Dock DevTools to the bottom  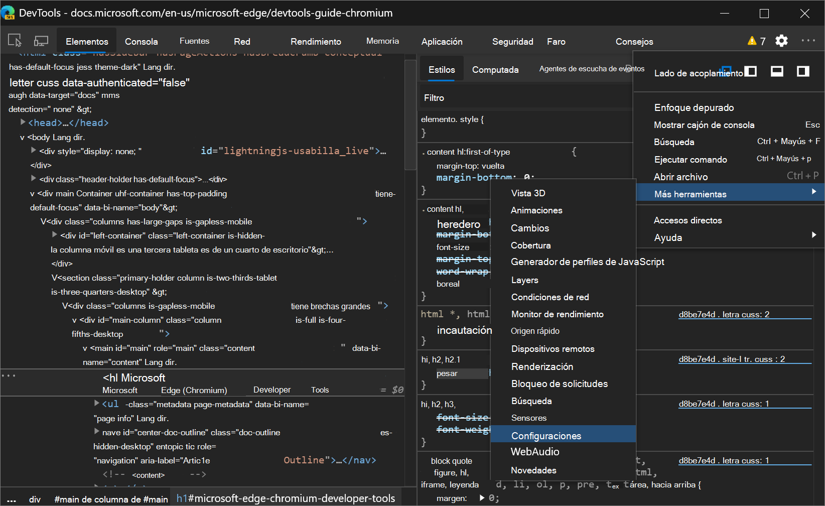[777, 71]
